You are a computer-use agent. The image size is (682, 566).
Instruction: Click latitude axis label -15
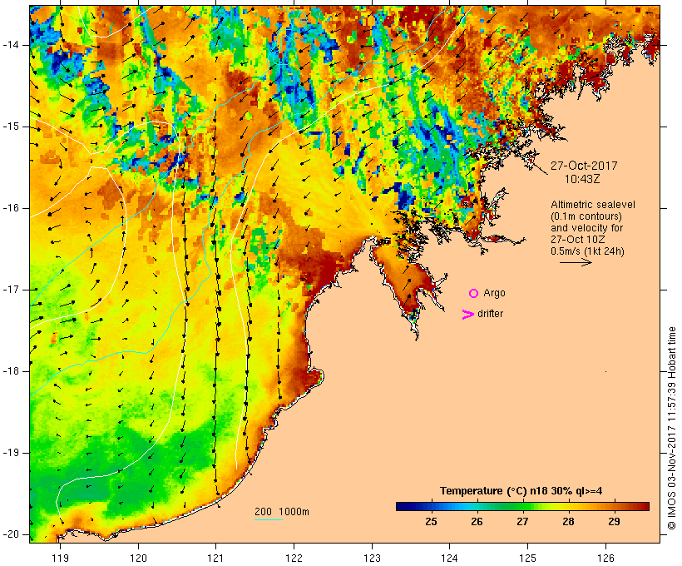(x=10, y=127)
